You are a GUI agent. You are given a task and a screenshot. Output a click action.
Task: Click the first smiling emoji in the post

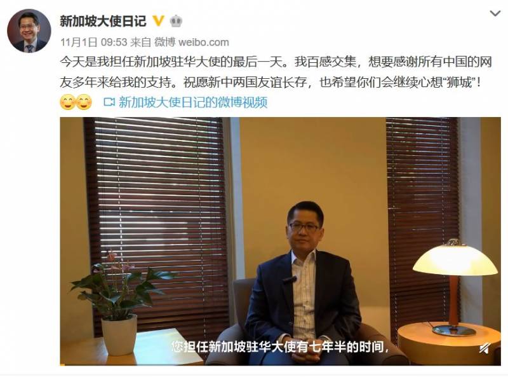(68, 102)
